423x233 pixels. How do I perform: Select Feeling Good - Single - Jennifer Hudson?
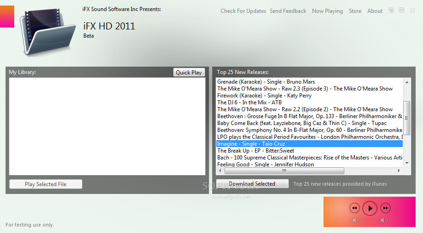coord(309,164)
